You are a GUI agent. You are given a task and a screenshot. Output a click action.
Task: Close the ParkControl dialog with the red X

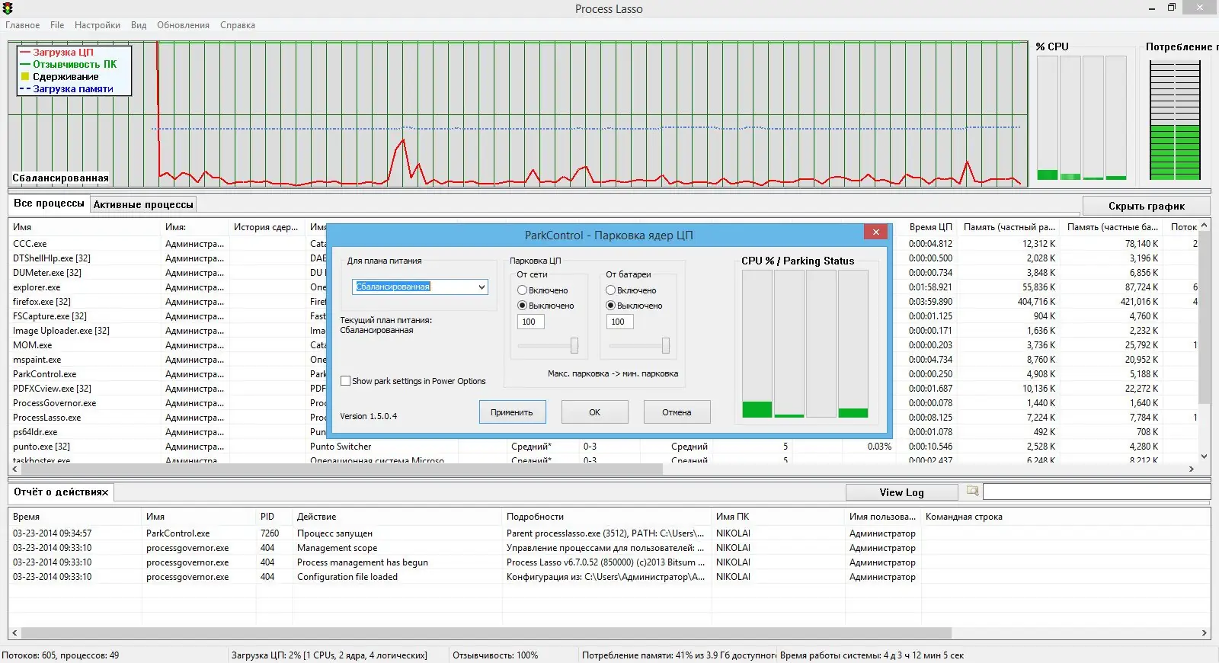tap(875, 232)
